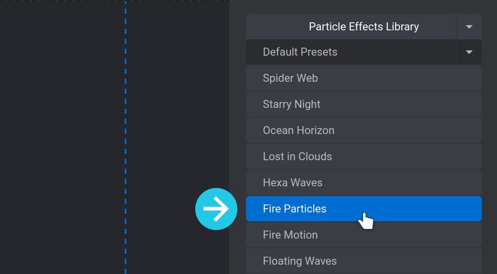Click the dark canvas left of guide line
The height and width of the screenshot is (274, 497).
tap(62, 136)
